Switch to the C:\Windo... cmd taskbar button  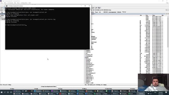pos(140,94)
